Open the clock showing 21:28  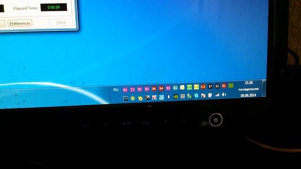point(249,83)
